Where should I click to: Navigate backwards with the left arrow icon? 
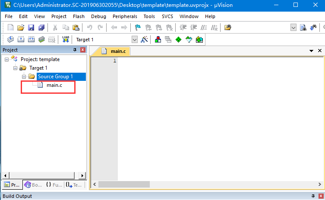click(x=114, y=28)
